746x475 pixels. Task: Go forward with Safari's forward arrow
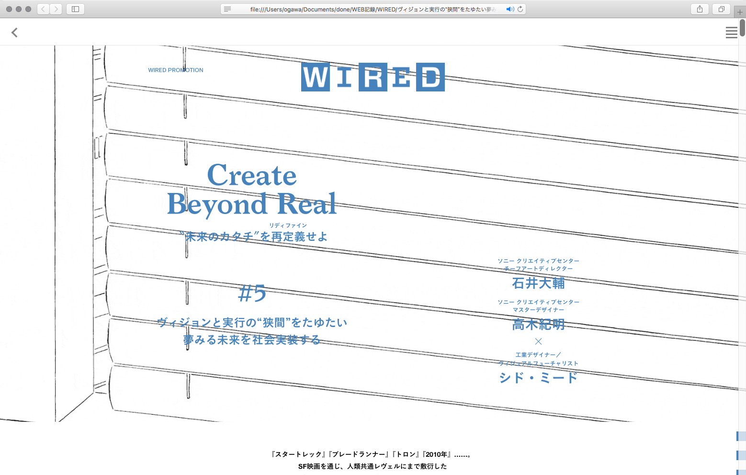click(x=56, y=9)
